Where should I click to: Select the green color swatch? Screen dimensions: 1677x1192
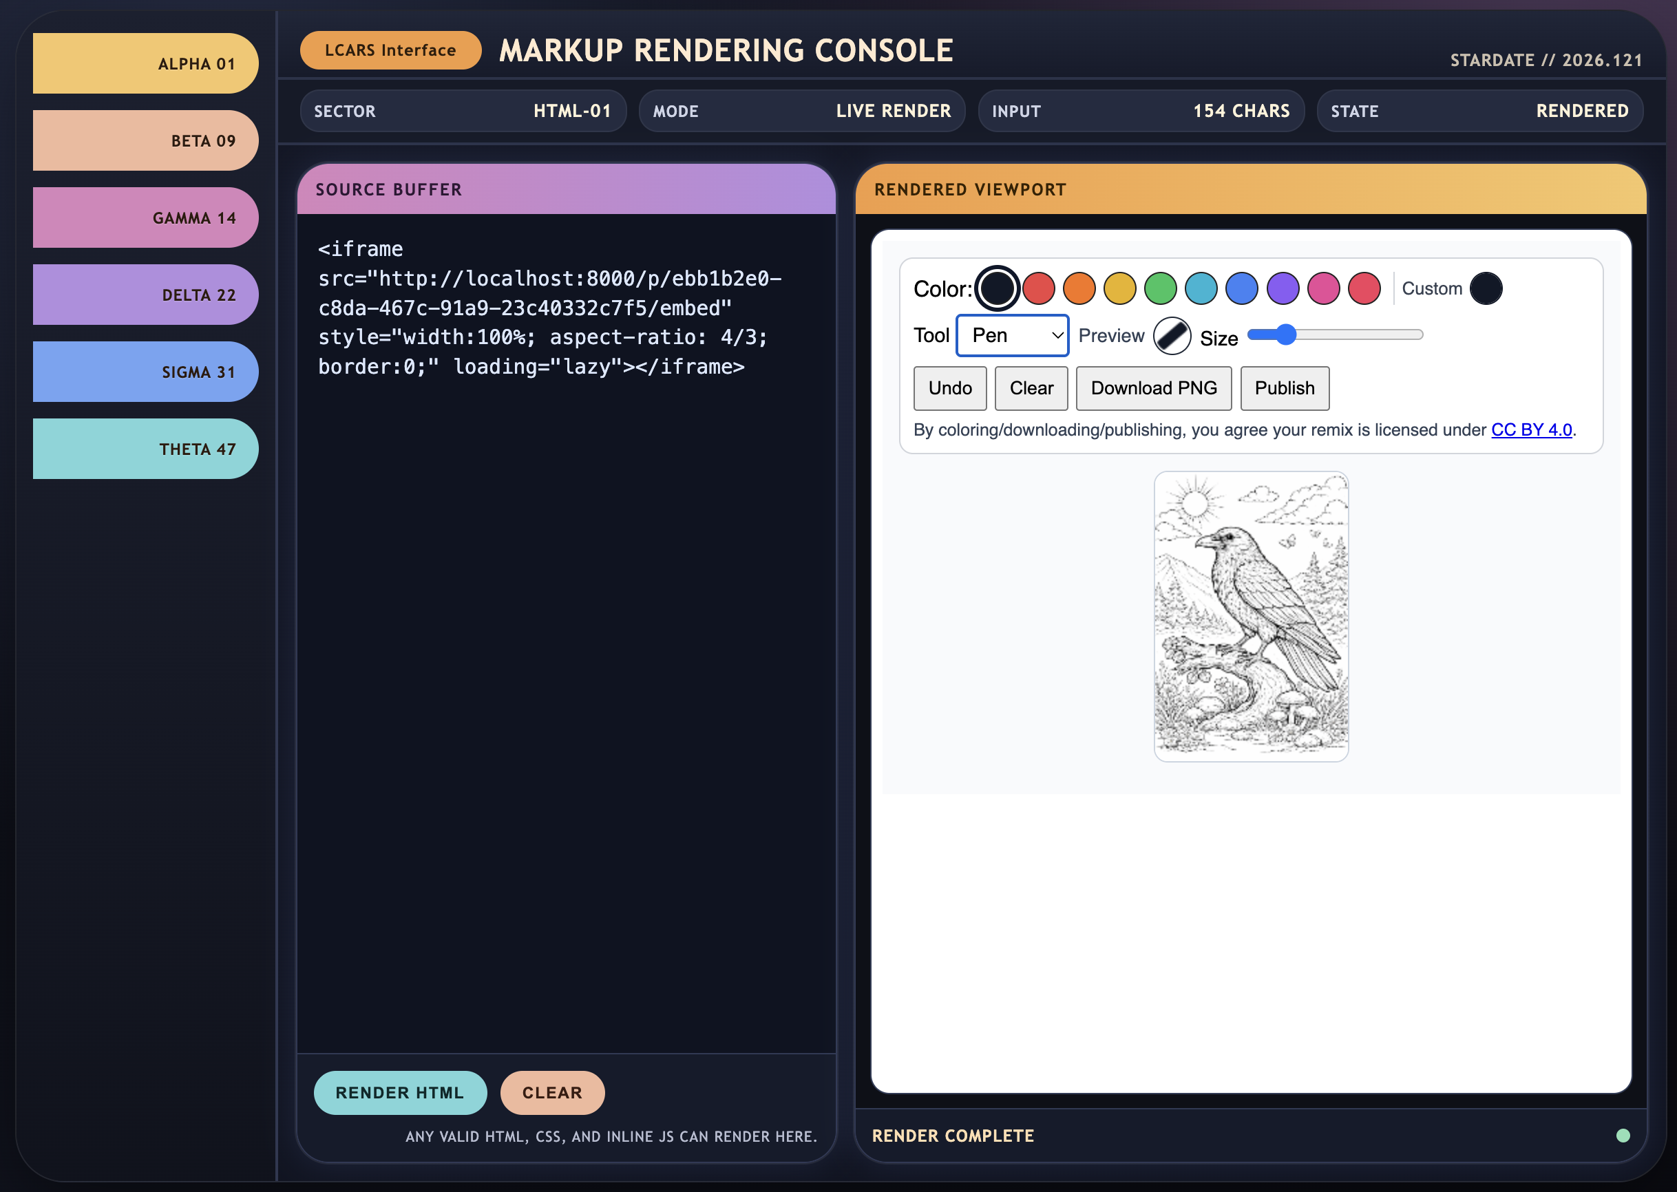(1160, 288)
